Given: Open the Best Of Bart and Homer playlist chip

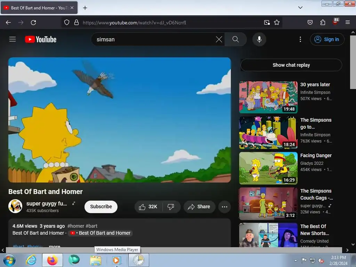Looking at the screenshot, I should pyautogui.click(x=100, y=233).
